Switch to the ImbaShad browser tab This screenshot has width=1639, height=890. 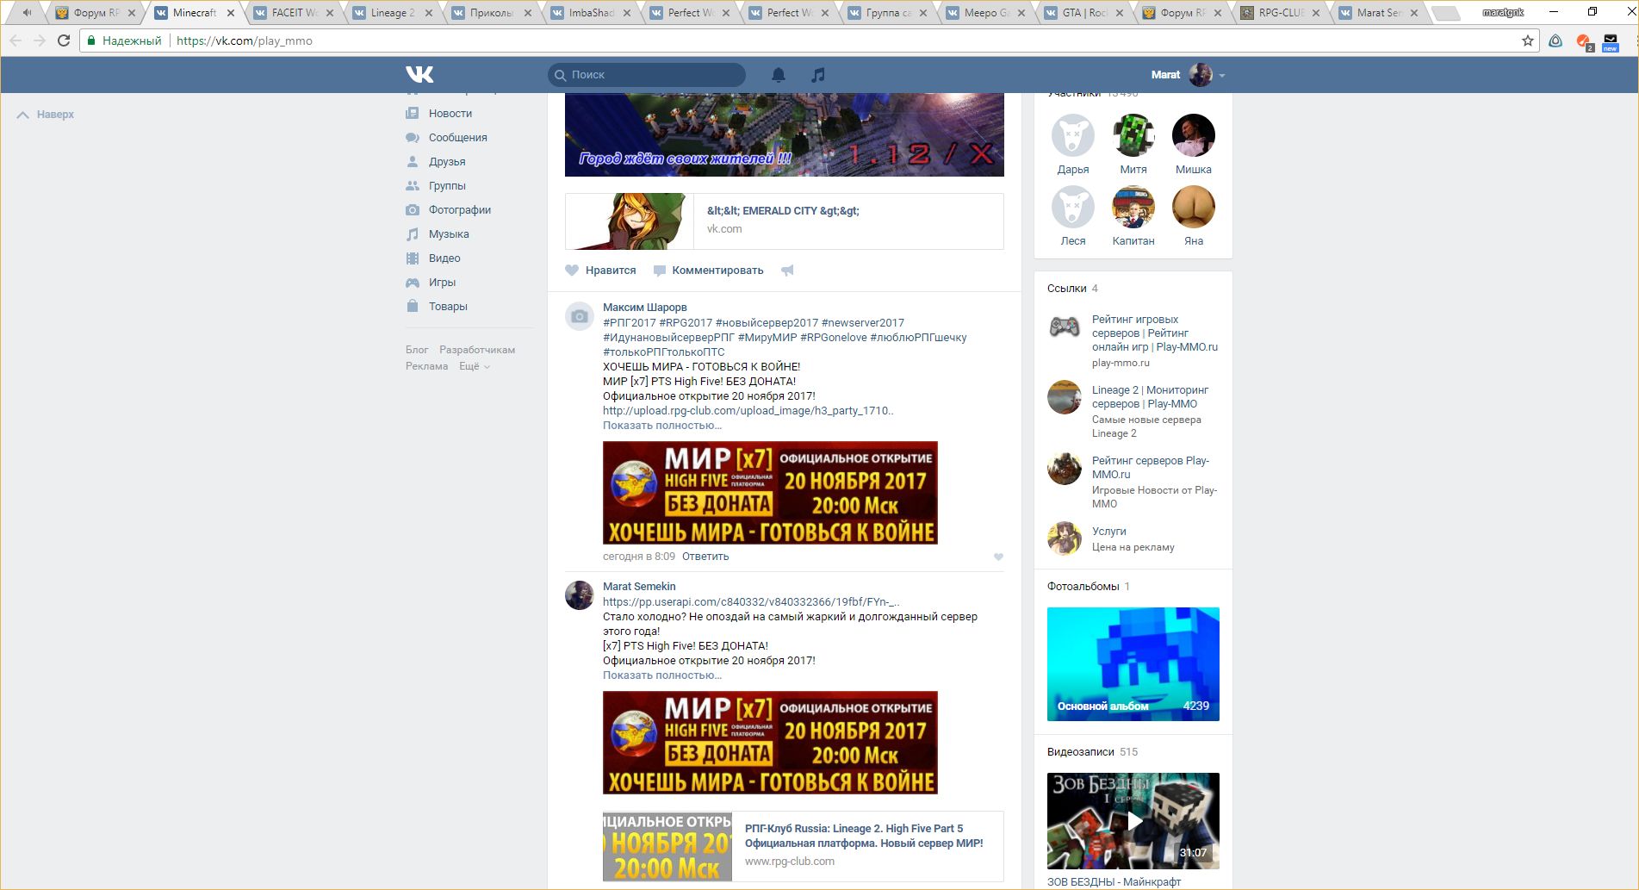tap(591, 13)
